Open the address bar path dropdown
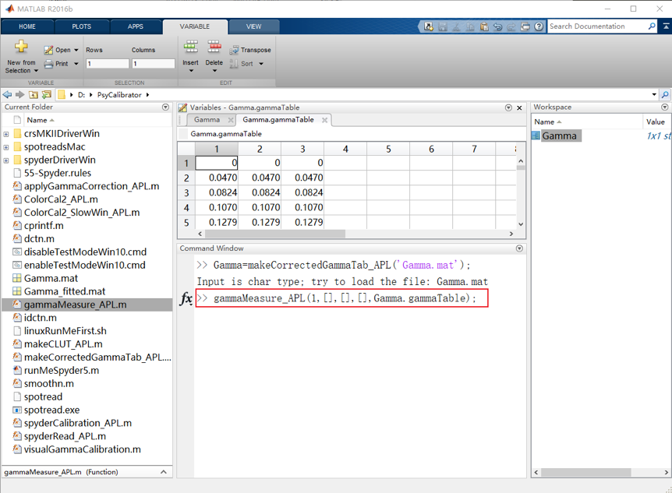This screenshot has height=493, width=672. tap(654, 95)
